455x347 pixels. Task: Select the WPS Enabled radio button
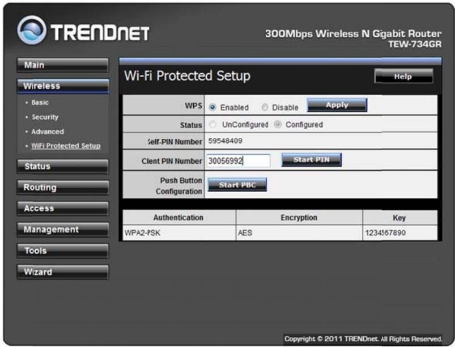(x=212, y=107)
